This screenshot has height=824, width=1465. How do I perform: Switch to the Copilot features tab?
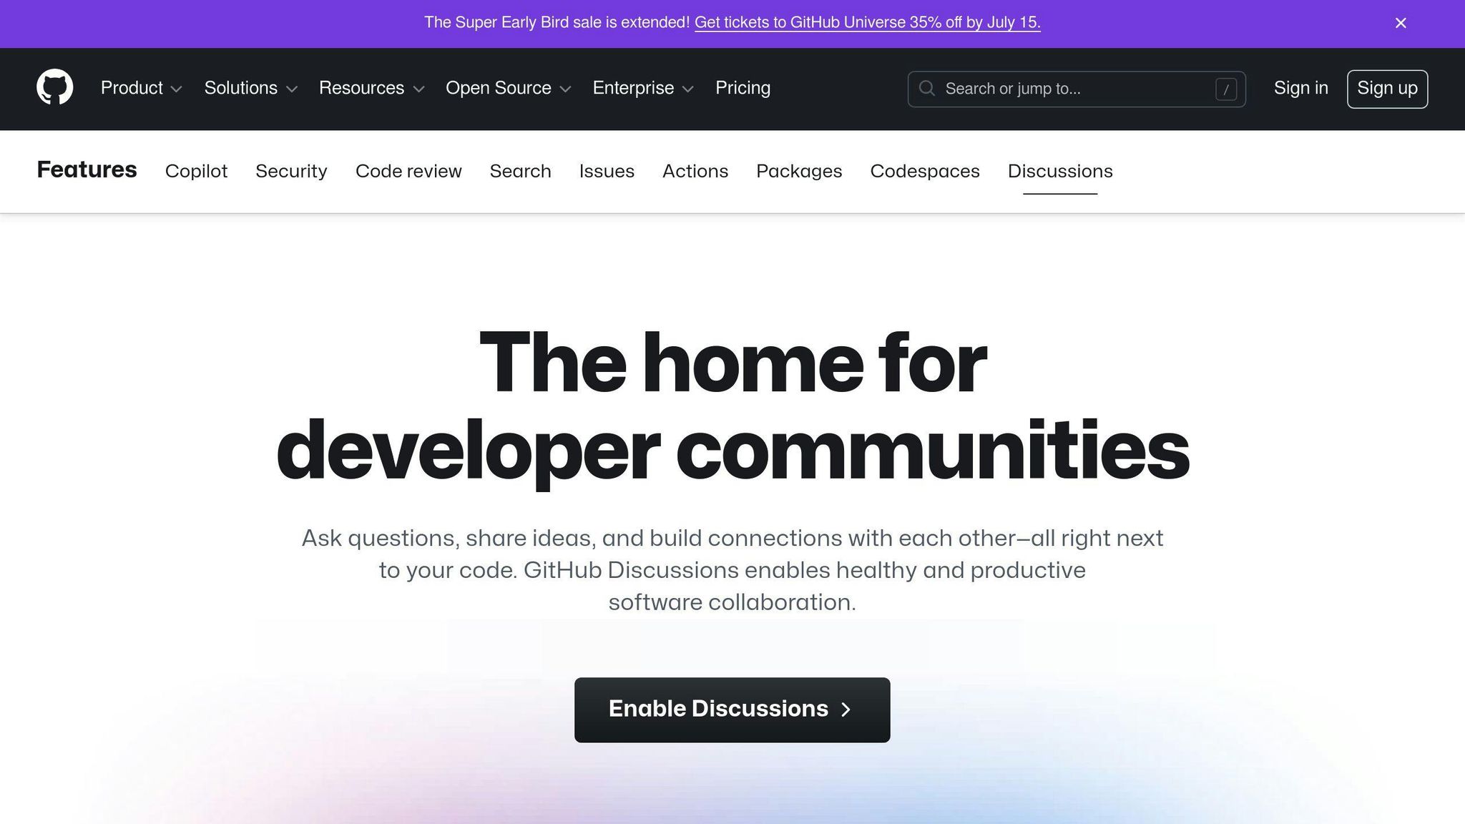pos(196,171)
